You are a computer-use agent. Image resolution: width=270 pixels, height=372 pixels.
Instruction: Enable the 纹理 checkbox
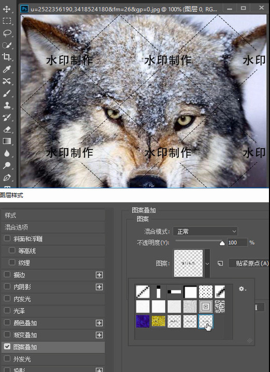point(12,262)
